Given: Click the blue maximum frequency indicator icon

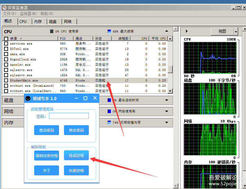Looking at the screenshot, I should (109, 32).
